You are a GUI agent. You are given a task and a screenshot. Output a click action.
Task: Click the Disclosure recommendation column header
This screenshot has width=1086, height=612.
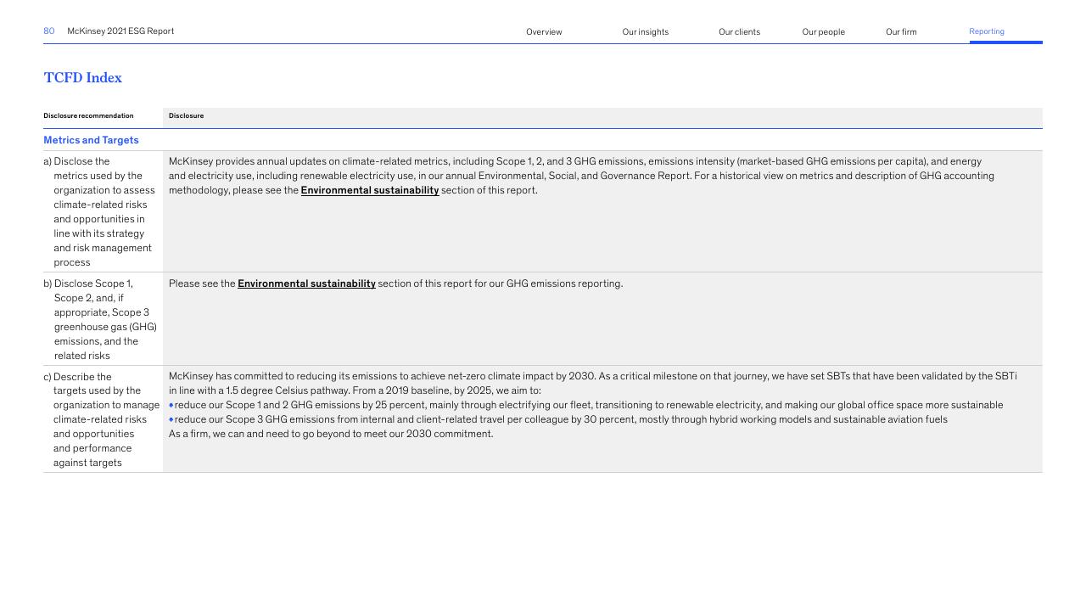coord(88,116)
